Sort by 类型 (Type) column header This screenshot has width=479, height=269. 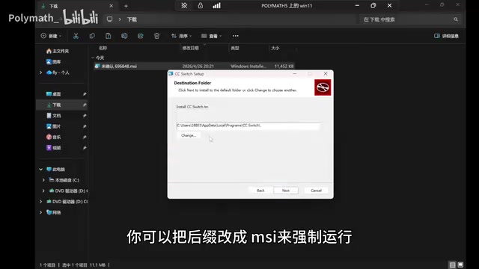234,48
